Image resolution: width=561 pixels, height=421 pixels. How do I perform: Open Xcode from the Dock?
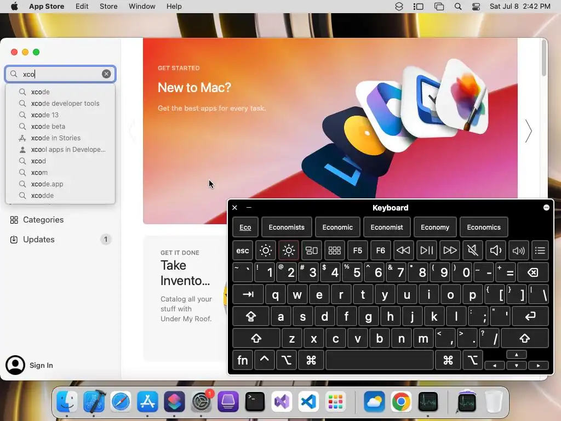94,401
